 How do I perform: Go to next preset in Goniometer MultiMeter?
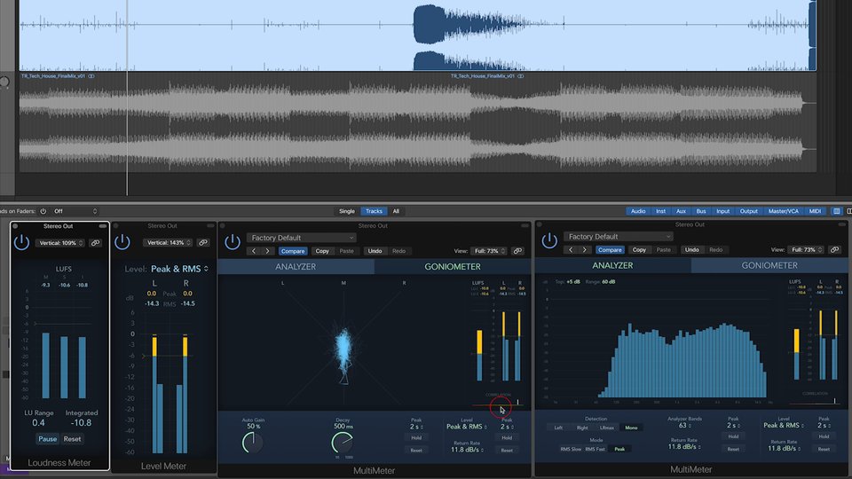(x=267, y=251)
